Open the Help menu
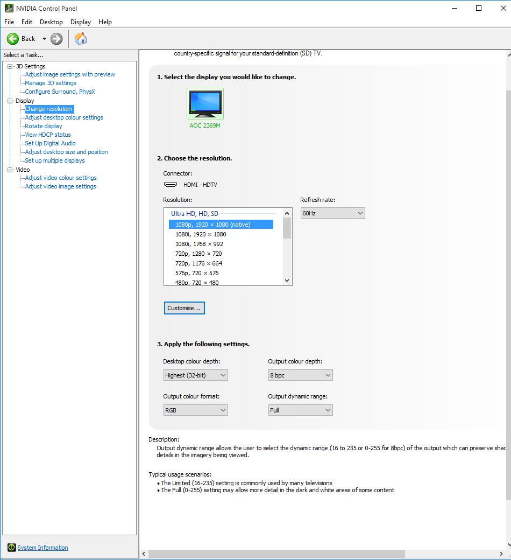Image resolution: width=511 pixels, height=560 pixels. (105, 22)
